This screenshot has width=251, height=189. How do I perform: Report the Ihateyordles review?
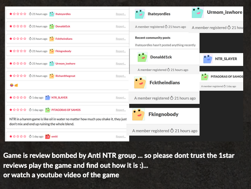[121, 14]
